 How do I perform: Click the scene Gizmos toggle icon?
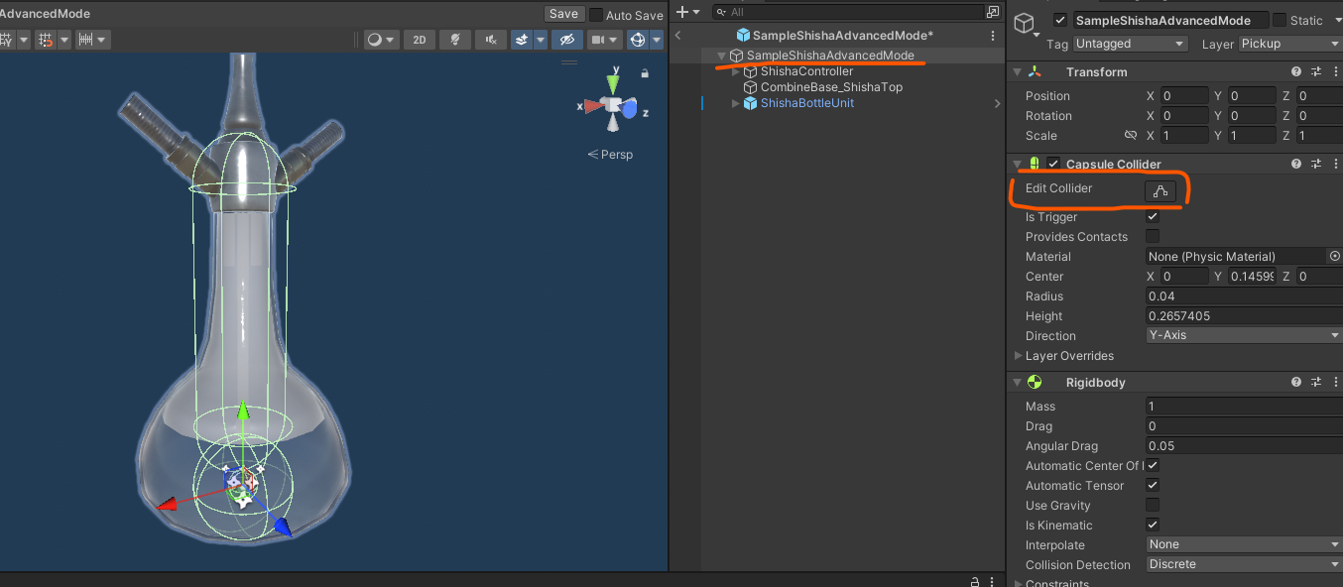(638, 40)
